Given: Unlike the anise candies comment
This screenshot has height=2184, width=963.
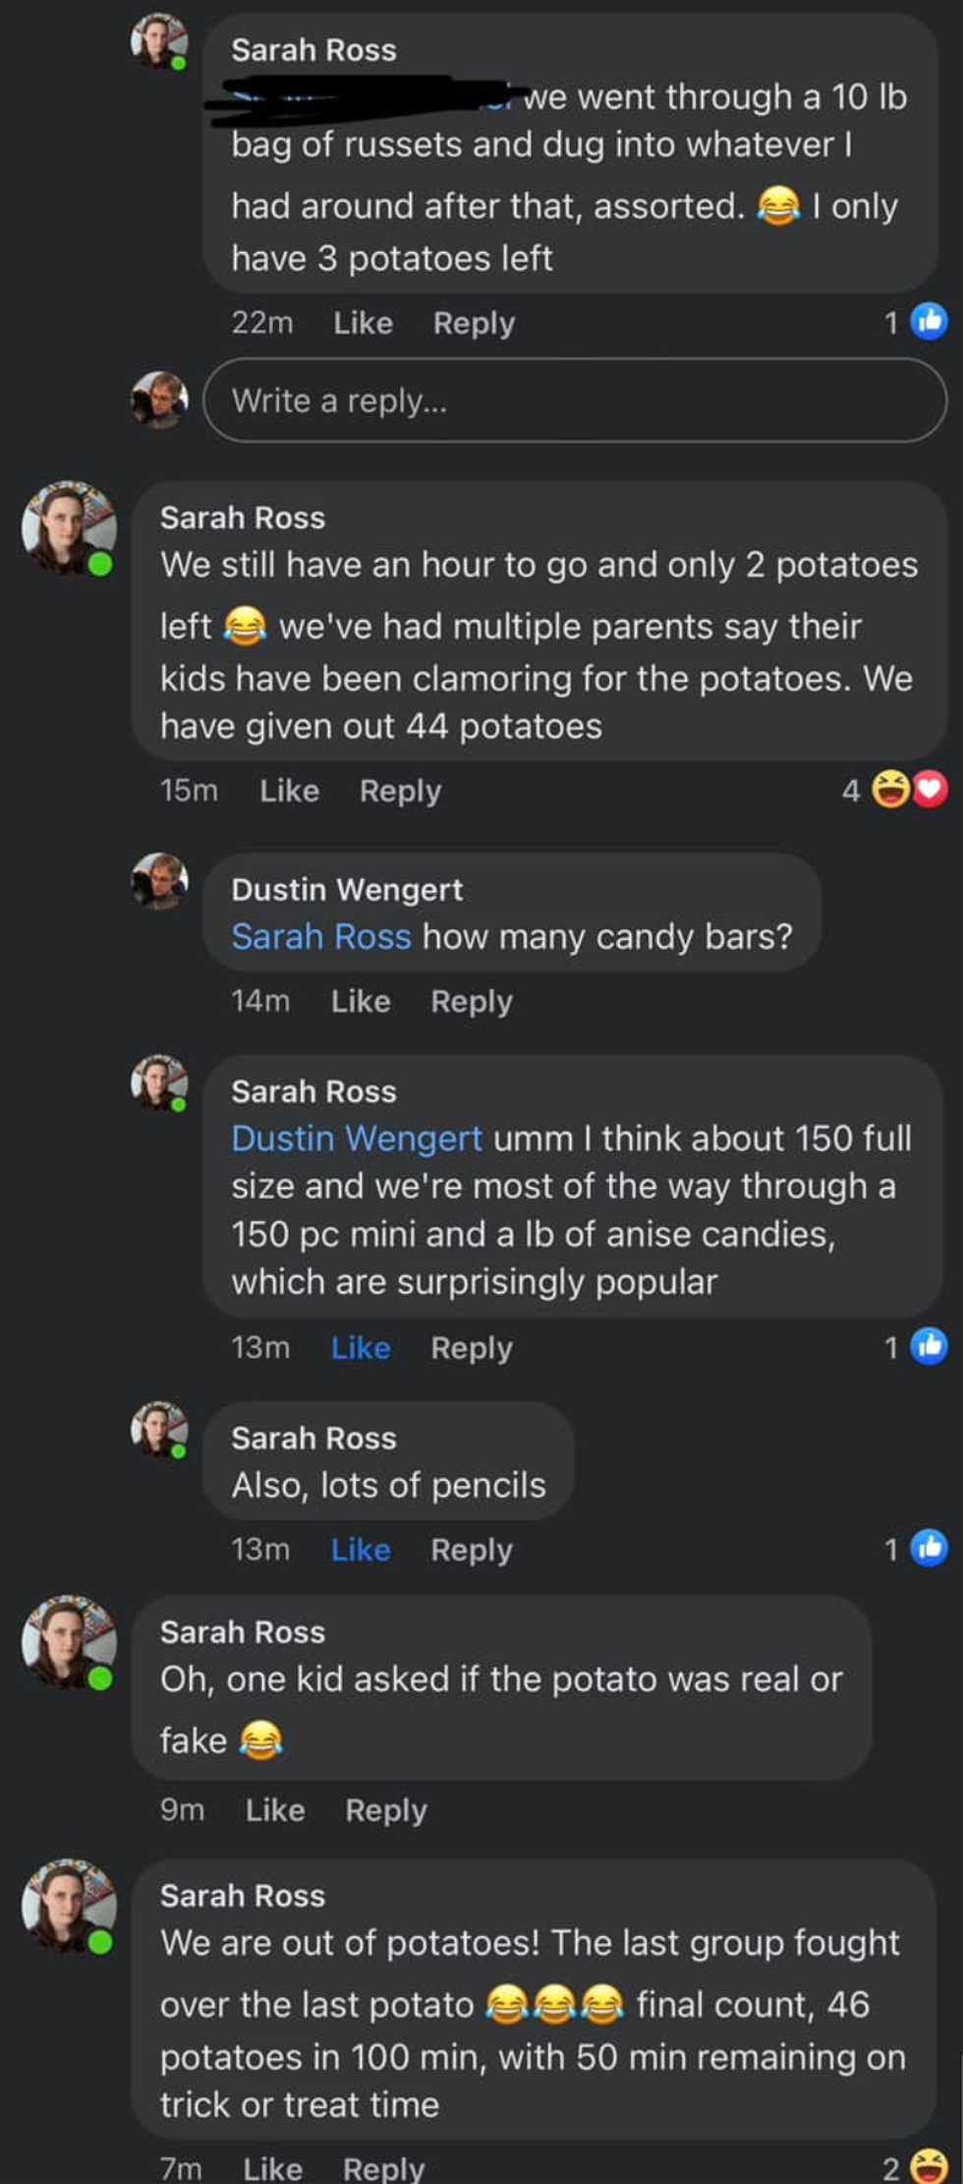Looking at the screenshot, I should coord(361,1347).
